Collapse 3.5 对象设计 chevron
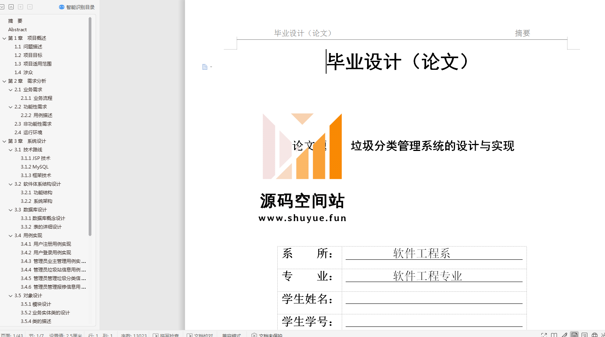 click(x=11, y=296)
